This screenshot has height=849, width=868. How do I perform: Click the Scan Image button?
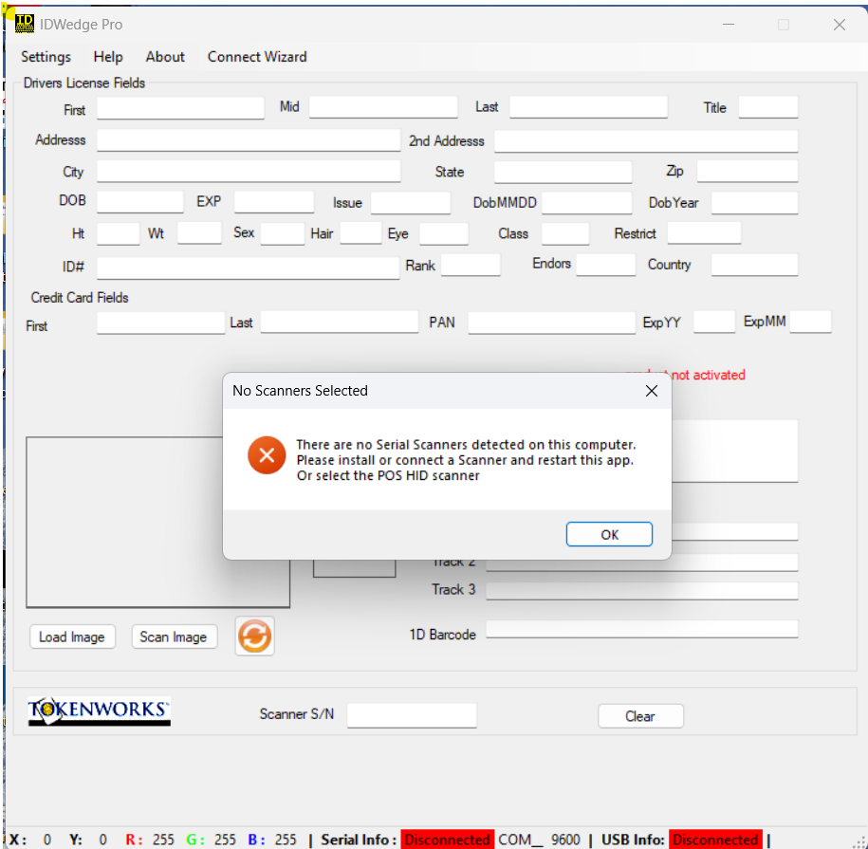pyautogui.click(x=174, y=637)
